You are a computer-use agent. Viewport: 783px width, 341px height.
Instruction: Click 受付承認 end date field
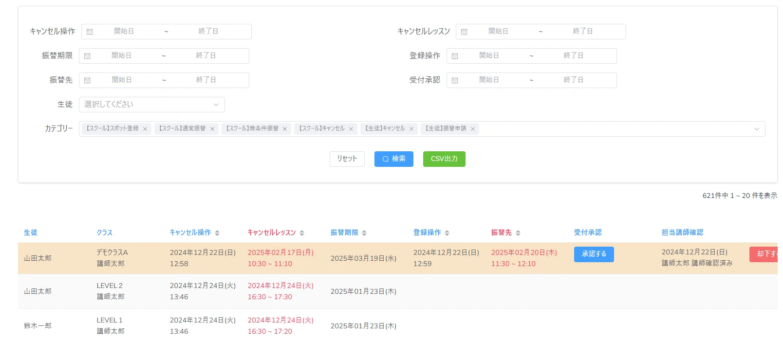point(573,80)
